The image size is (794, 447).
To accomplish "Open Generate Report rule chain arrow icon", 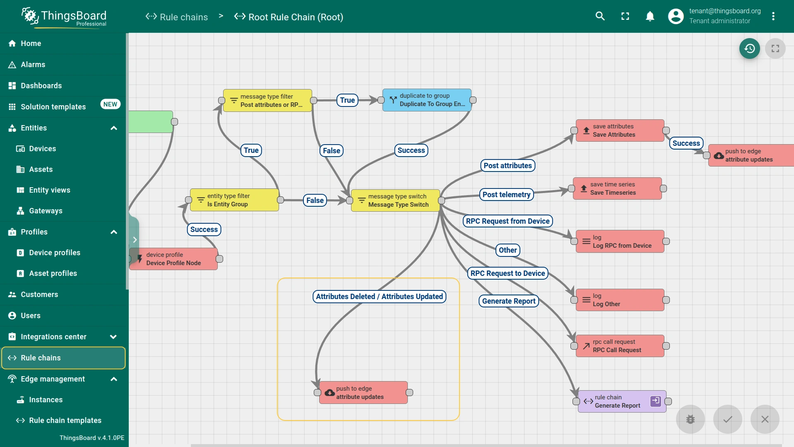I will coord(655,401).
